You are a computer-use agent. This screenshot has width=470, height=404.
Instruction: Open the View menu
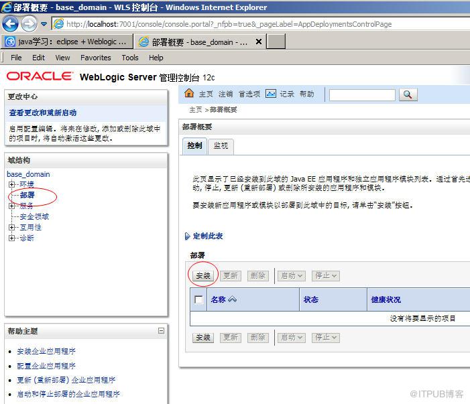pos(62,58)
